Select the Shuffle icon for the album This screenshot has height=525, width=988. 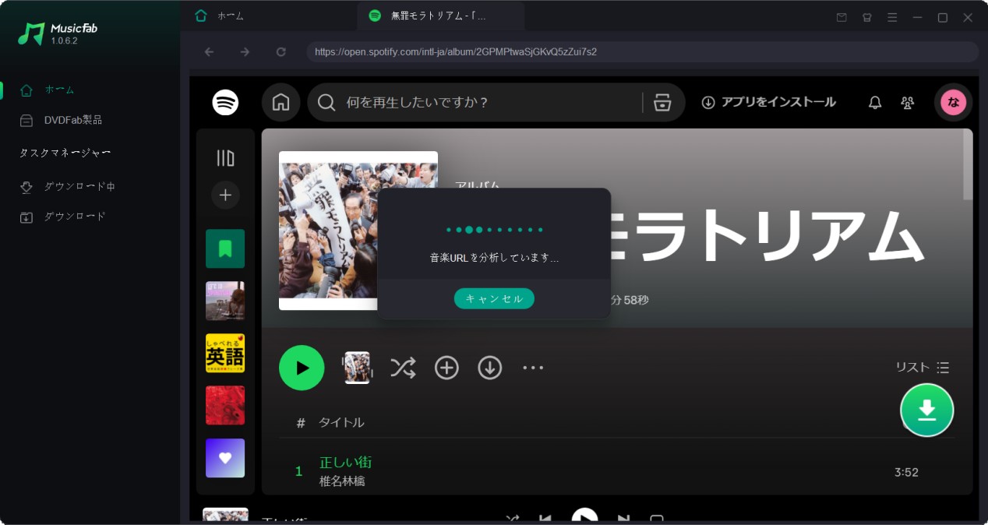[x=404, y=367]
